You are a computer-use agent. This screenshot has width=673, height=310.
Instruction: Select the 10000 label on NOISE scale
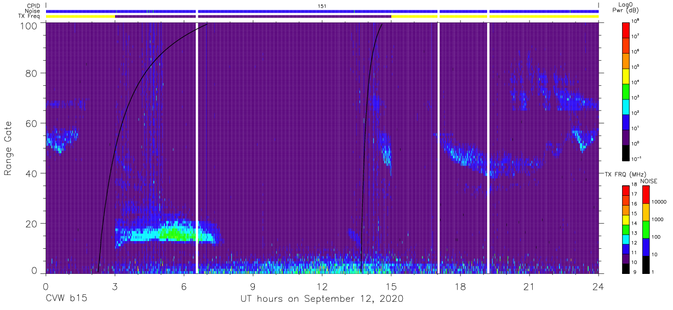(x=660, y=203)
